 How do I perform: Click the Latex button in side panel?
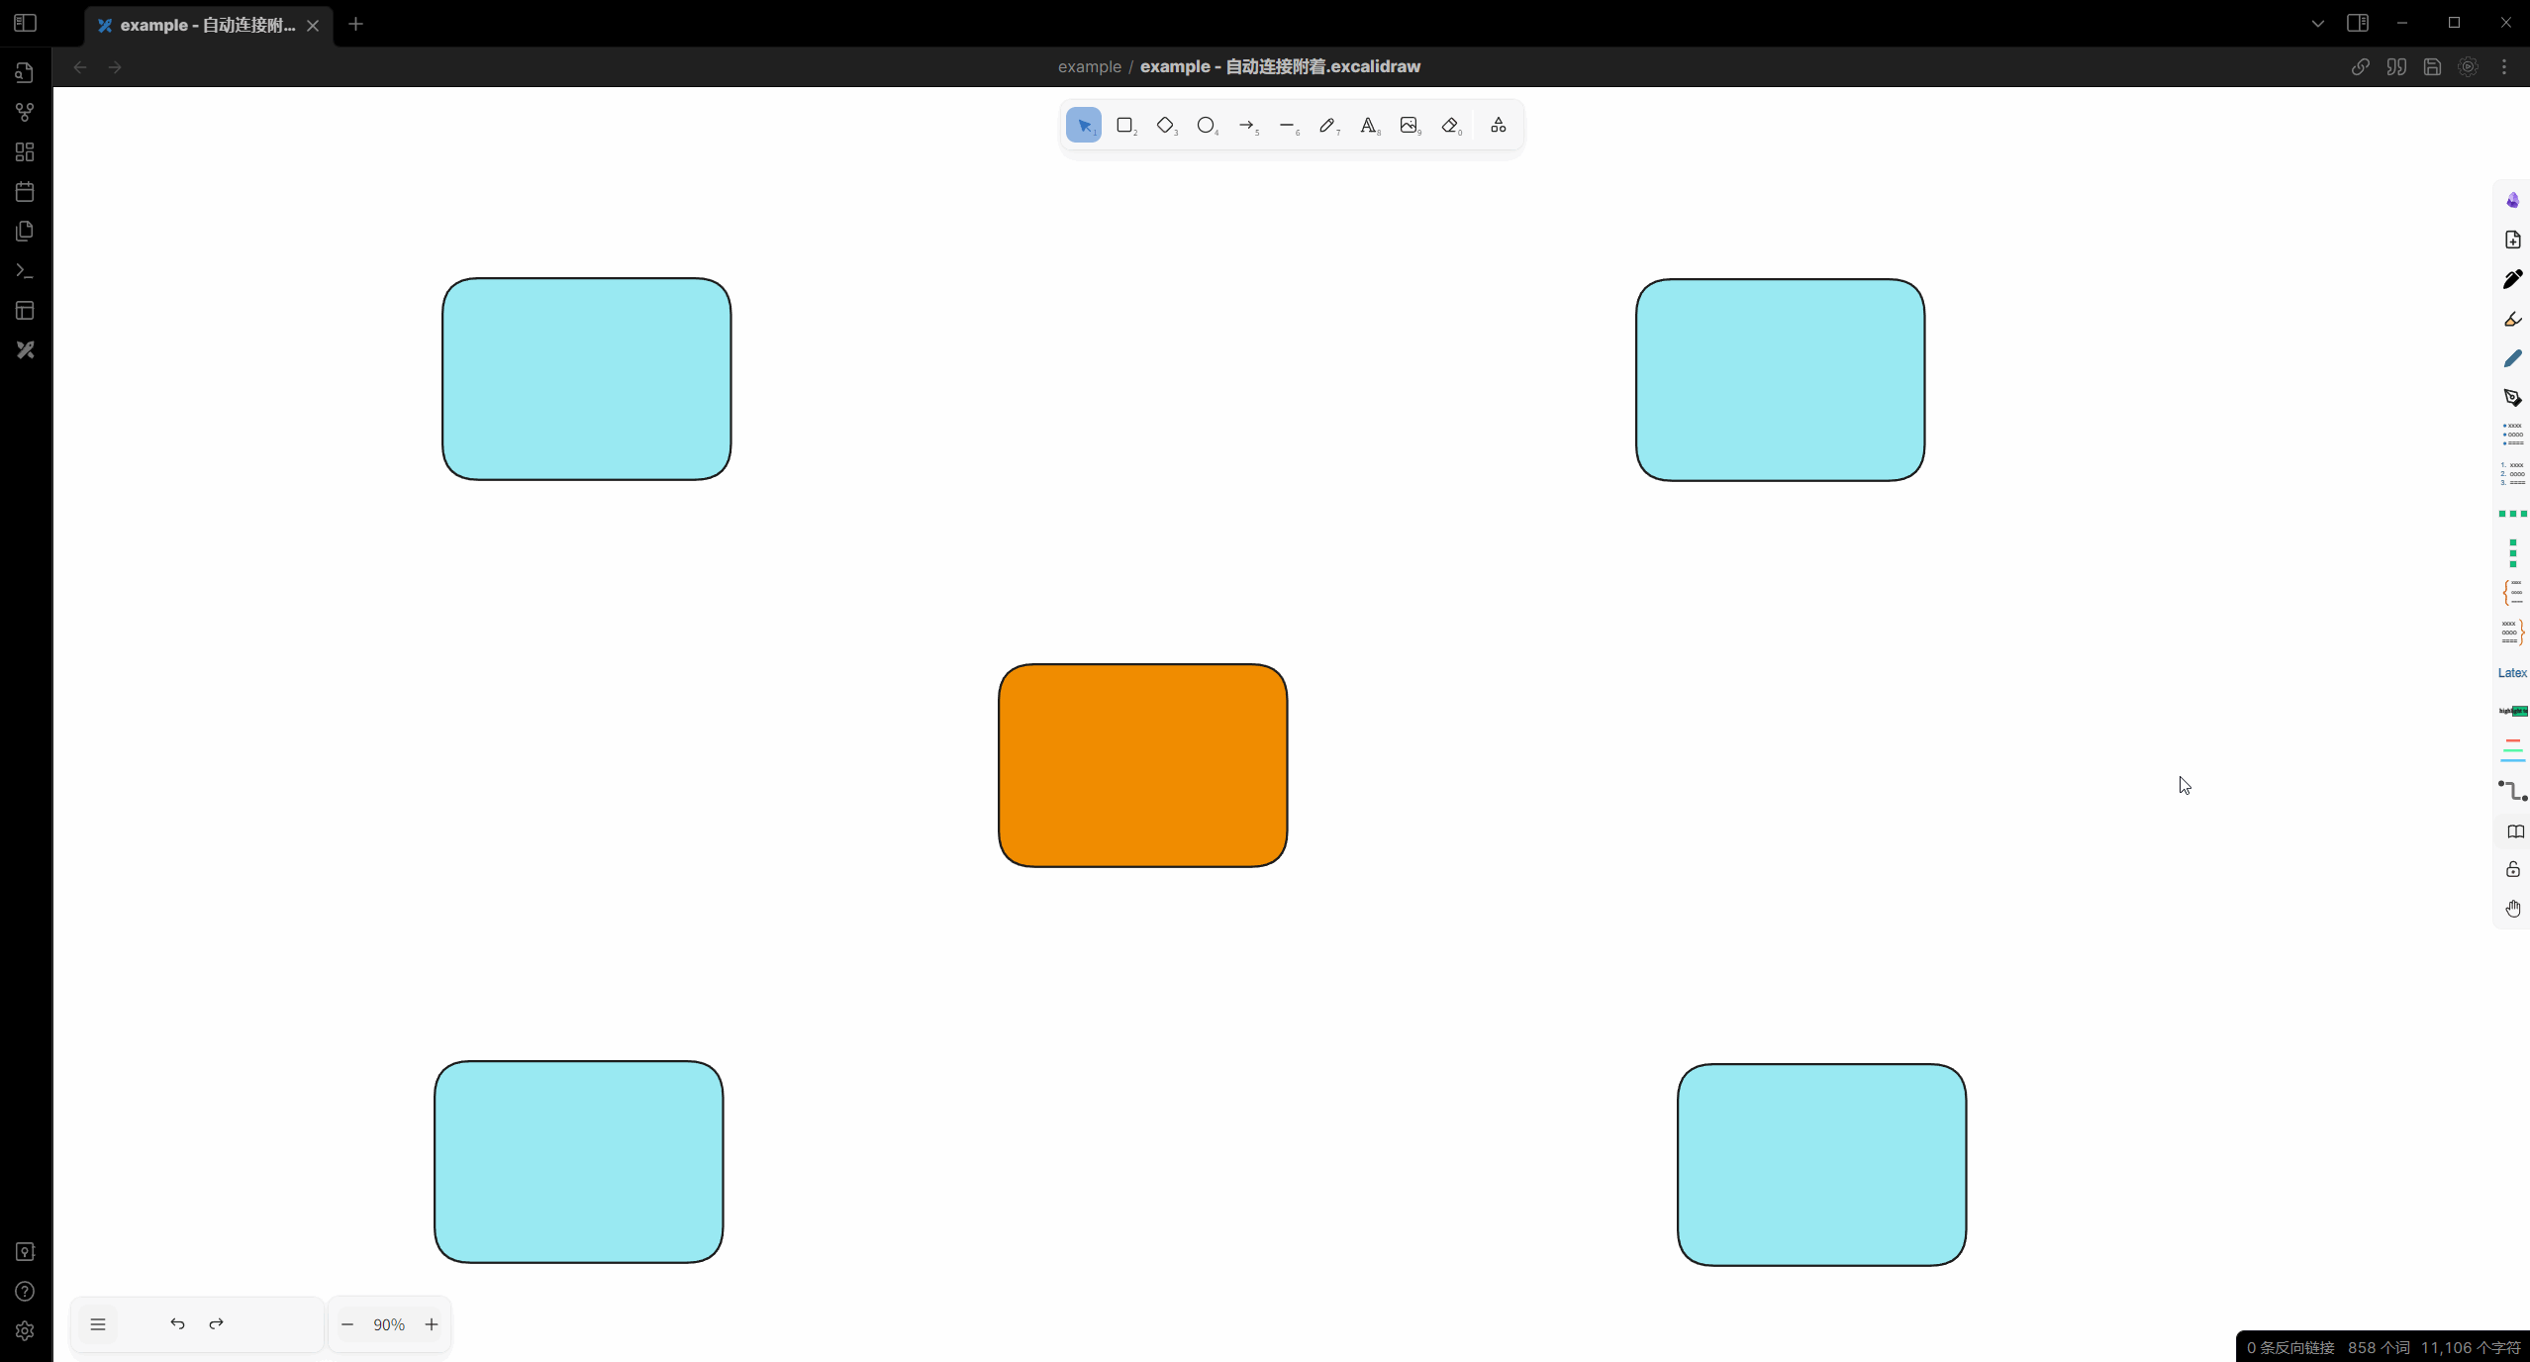(x=2512, y=673)
